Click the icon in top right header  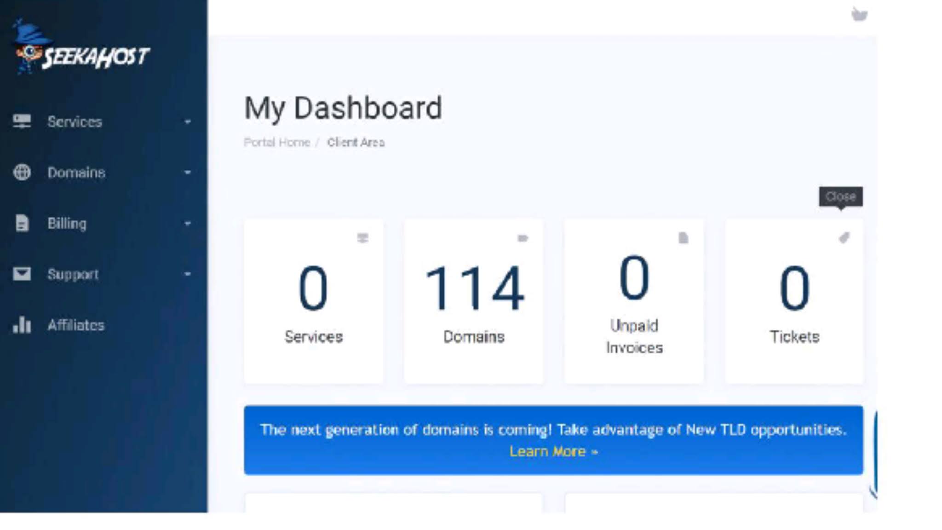pyautogui.click(x=859, y=14)
